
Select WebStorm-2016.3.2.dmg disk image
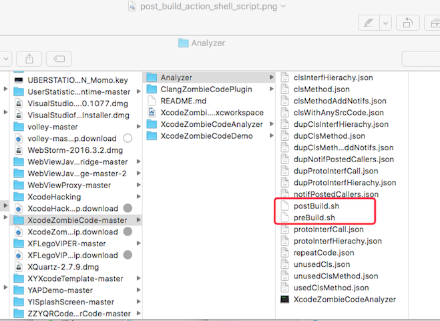75,150
